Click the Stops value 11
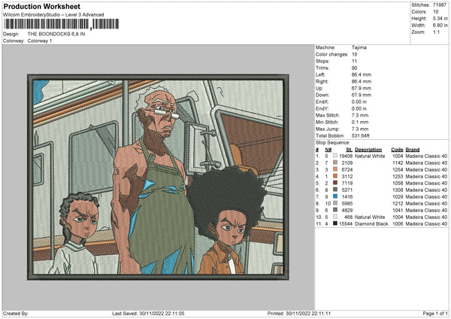451x319 pixels. pos(354,61)
